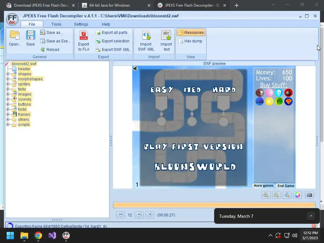Expand the frames folder node
324x243 pixels.
(x=8, y=115)
